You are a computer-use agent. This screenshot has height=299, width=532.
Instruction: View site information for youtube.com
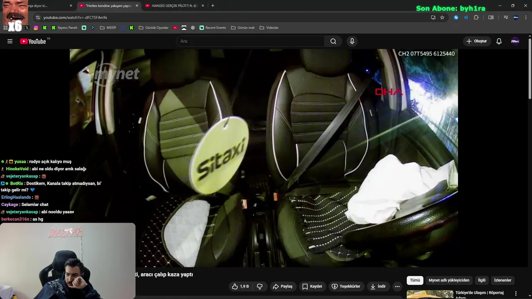tap(38, 17)
